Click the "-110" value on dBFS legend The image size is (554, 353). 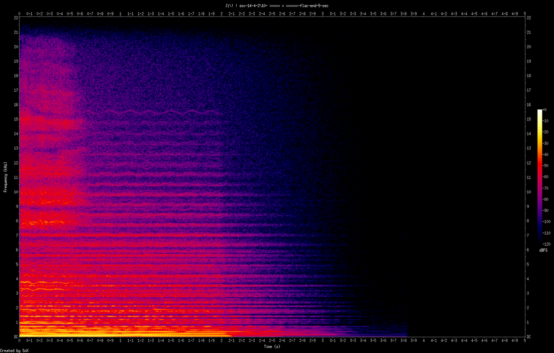(x=546, y=233)
